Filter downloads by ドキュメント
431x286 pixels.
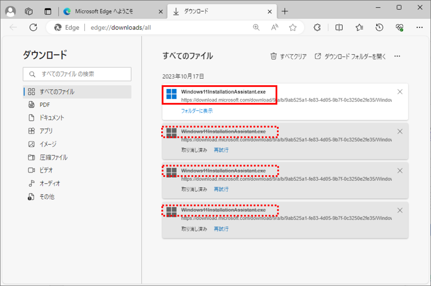coord(77,118)
